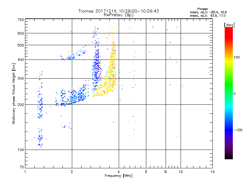This screenshot has height=187, width=250.
Task: Click the colorbar tick label '100'
Action: tap(237, 57)
